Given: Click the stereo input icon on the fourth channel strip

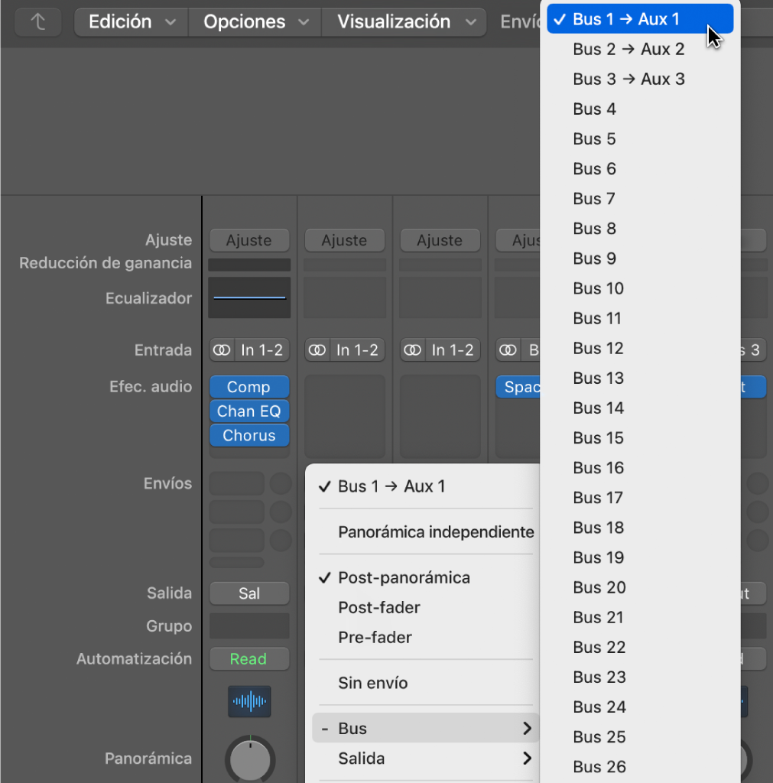Looking at the screenshot, I should click(x=508, y=350).
